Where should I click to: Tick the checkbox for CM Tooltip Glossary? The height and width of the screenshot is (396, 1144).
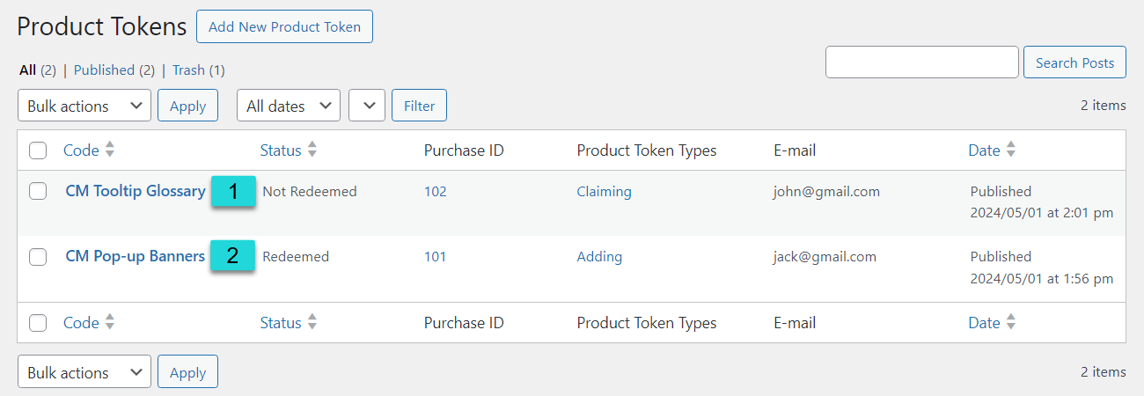[x=38, y=191]
